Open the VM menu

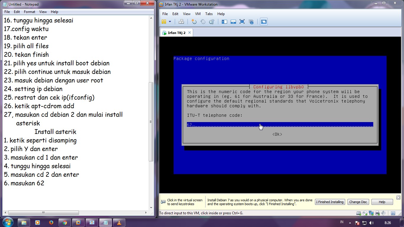click(198, 14)
